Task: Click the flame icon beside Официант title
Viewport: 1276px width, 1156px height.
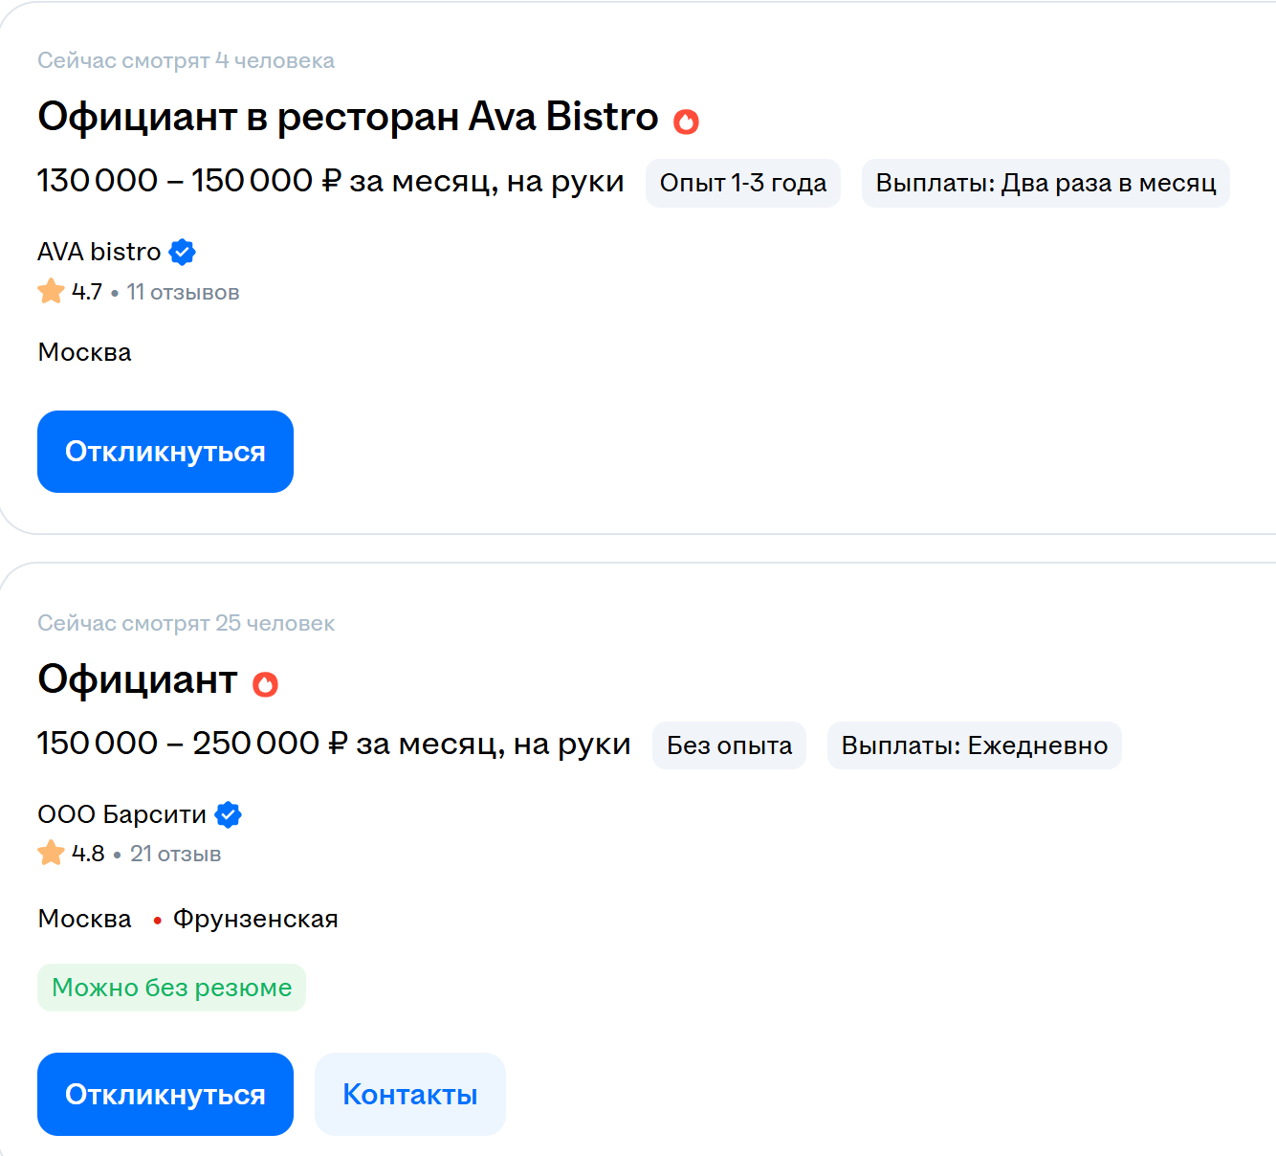Action: (x=265, y=683)
